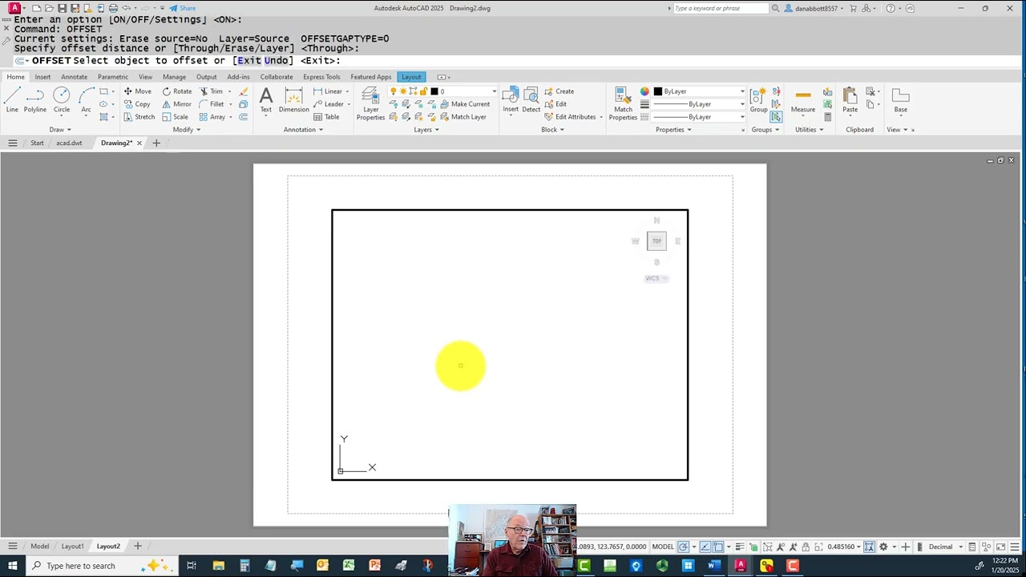Image resolution: width=1026 pixels, height=577 pixels.
Task: Open the Layout contextual tab
Action: (411, 77)
